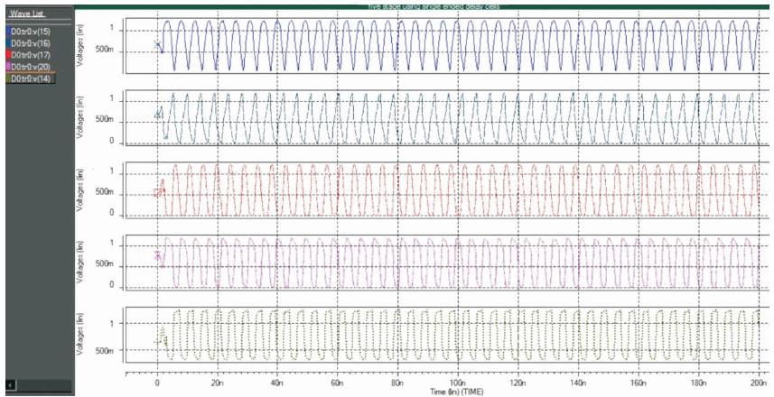The width and height of the screenshot is (774, 397).
Task: Click the left scroll arrow under wave list
Action: [8, 385]
